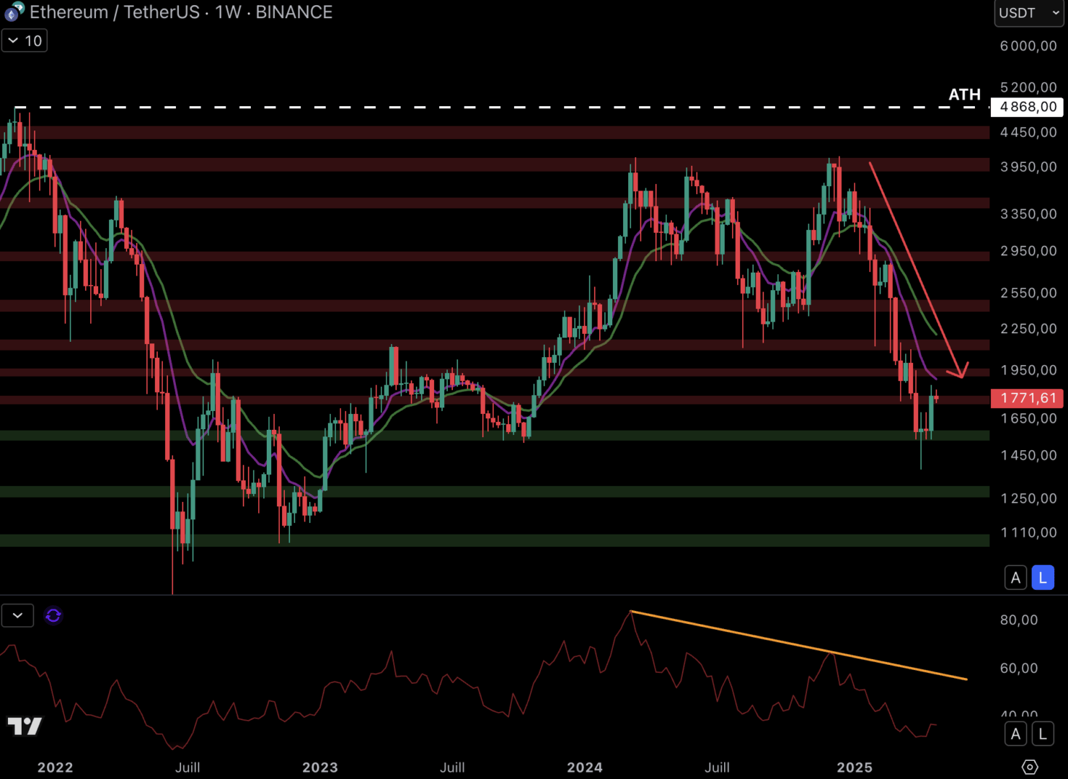1068x779 pixels.
Task: Collapse the lower indicator pane legend
Action: pos(17,615)
